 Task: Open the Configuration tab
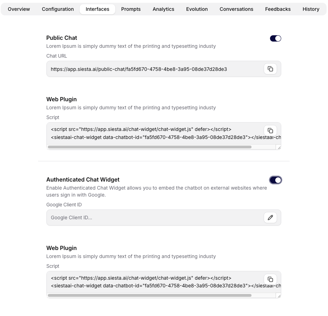click(58, 9)
